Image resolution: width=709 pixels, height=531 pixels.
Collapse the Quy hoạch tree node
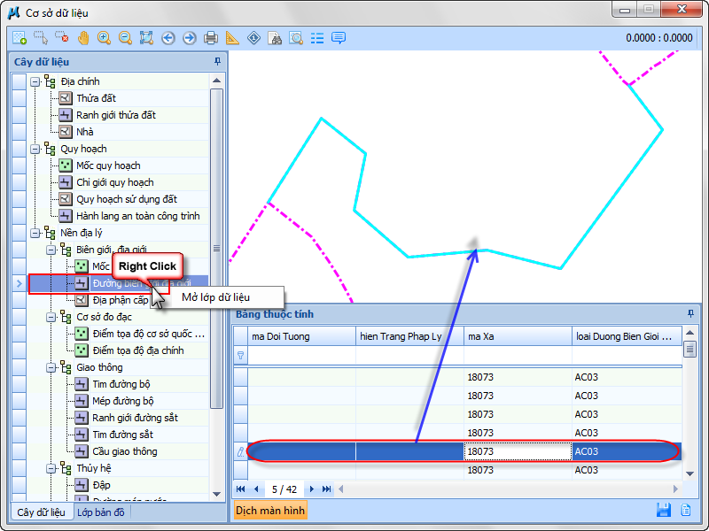[36, 149]
